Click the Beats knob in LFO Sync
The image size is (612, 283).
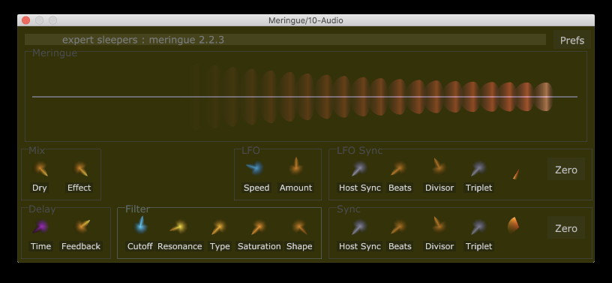(x=398, y=169)
